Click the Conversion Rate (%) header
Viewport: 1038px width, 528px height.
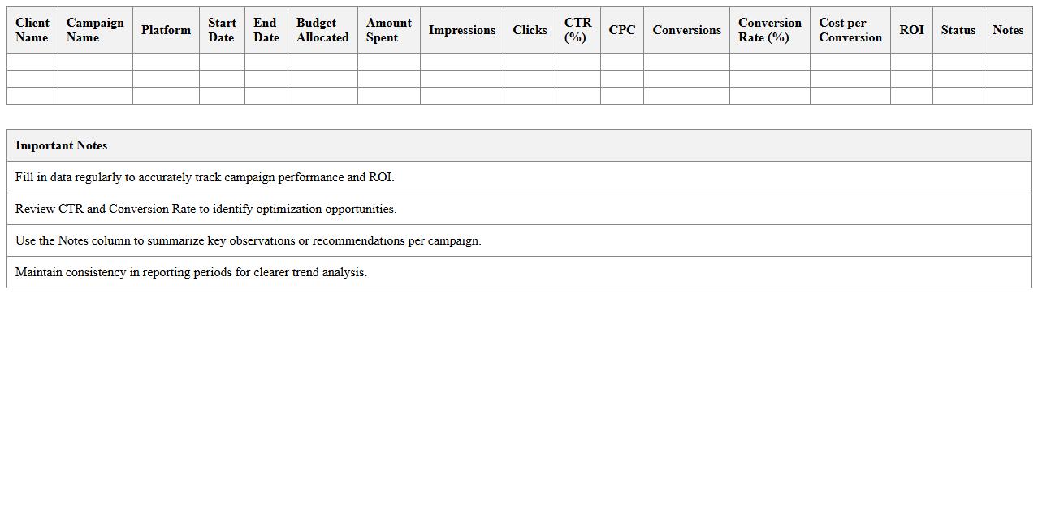point(769,30)
